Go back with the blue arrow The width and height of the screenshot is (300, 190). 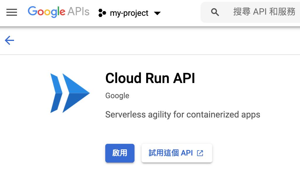9,40
